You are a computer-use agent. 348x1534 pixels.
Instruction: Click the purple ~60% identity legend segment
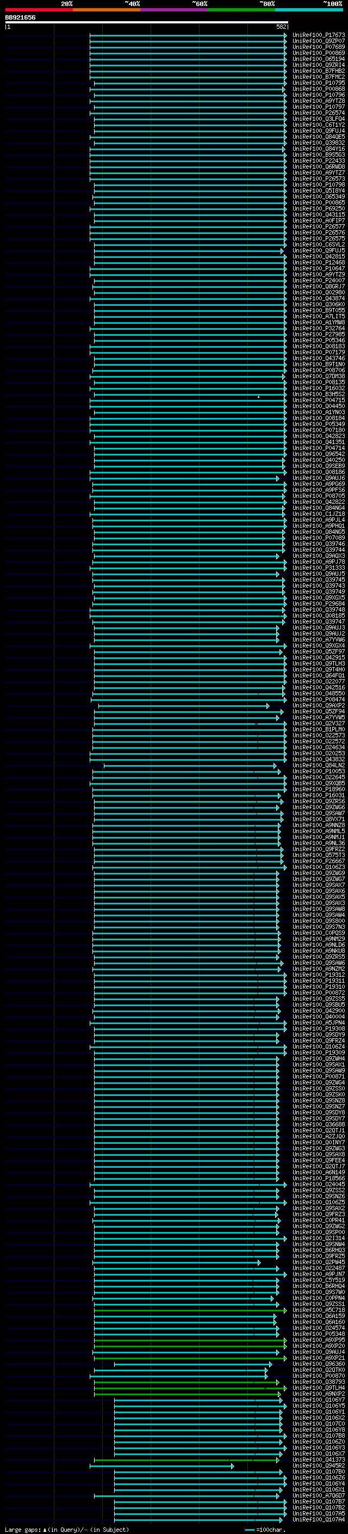173,10
